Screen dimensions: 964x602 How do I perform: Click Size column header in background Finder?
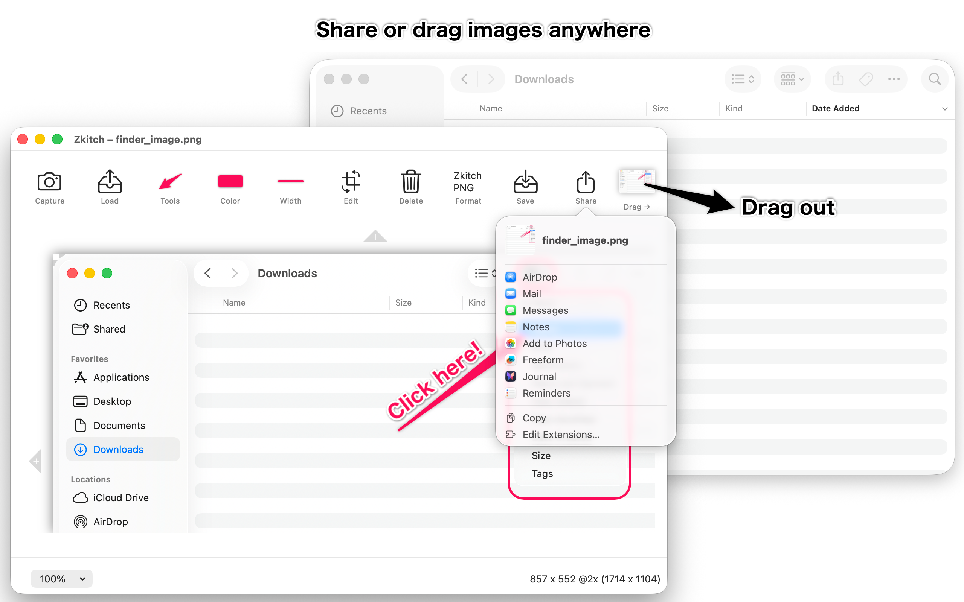click(660, 108)
